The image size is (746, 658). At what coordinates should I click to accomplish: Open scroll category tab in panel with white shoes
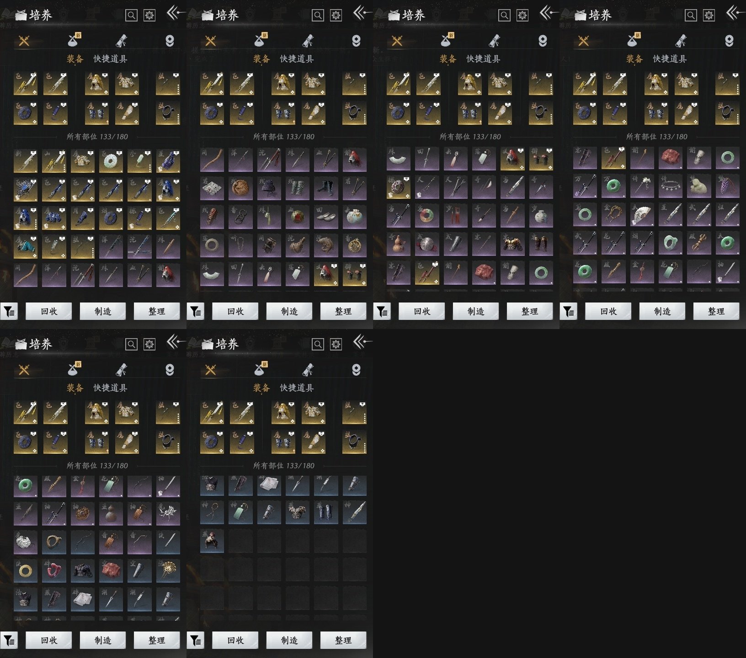pyautogui.click(x=308, y=41)
